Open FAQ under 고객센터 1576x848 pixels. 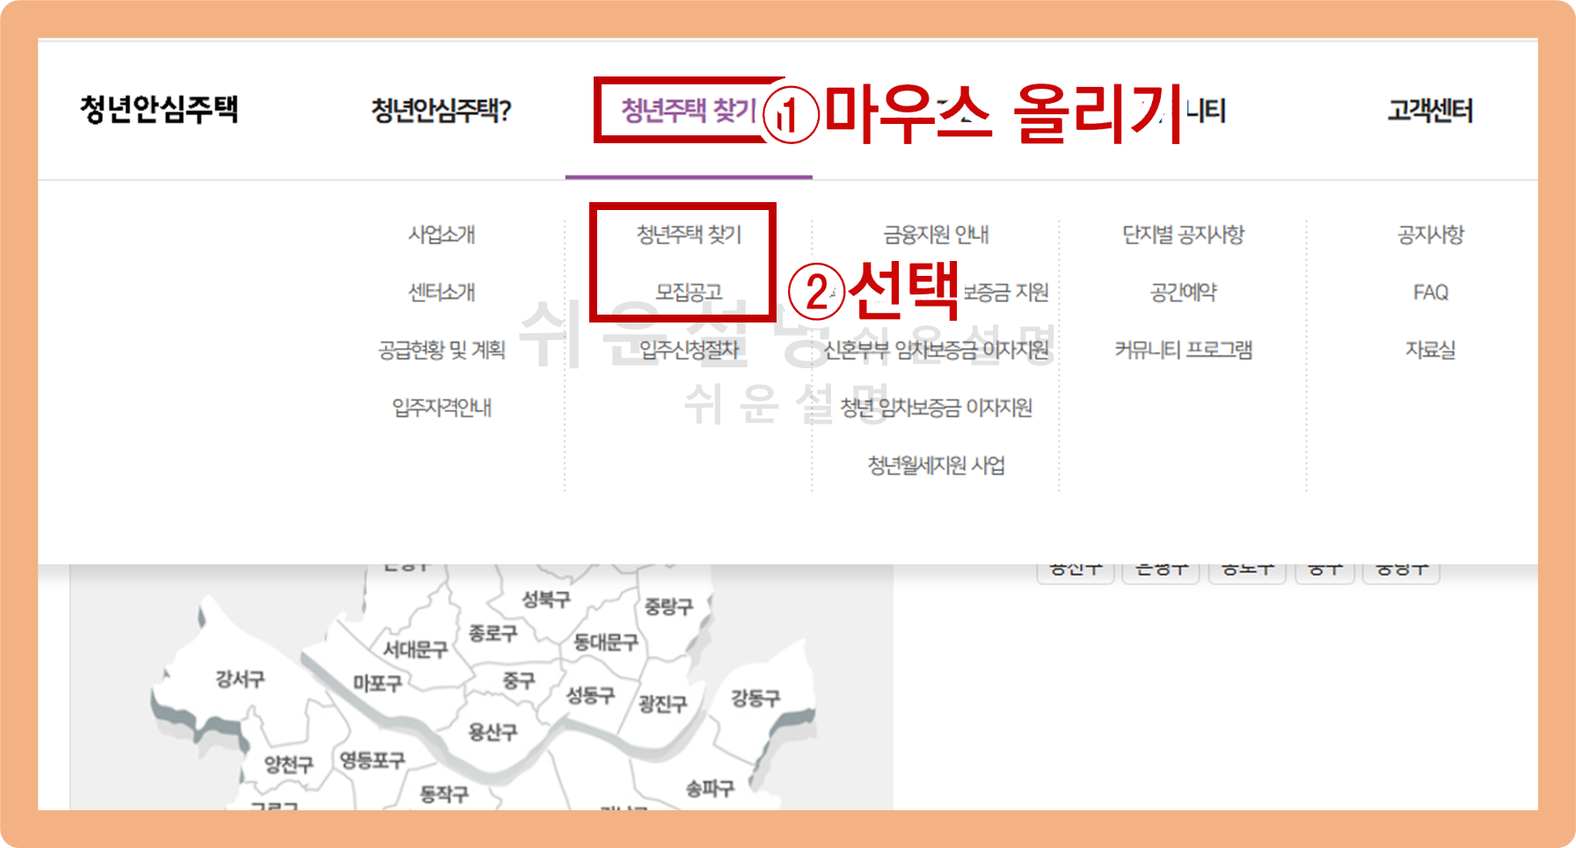pyautogui.click(x=1430, y=292)
